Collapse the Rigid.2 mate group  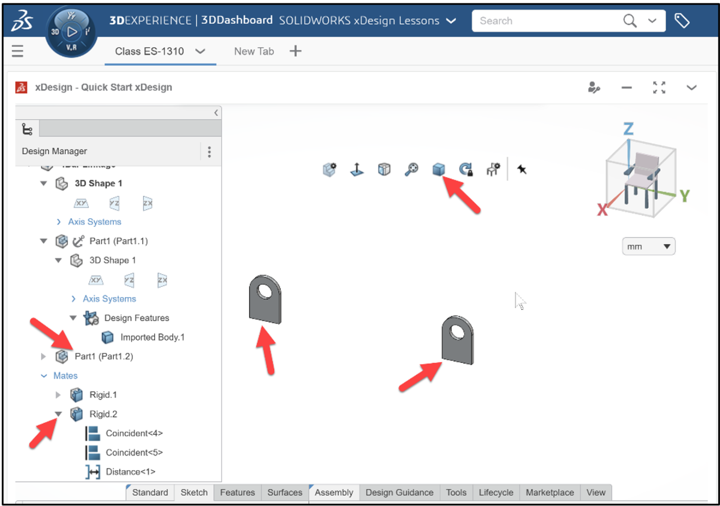pyautogui.click(x=58, y=414)
